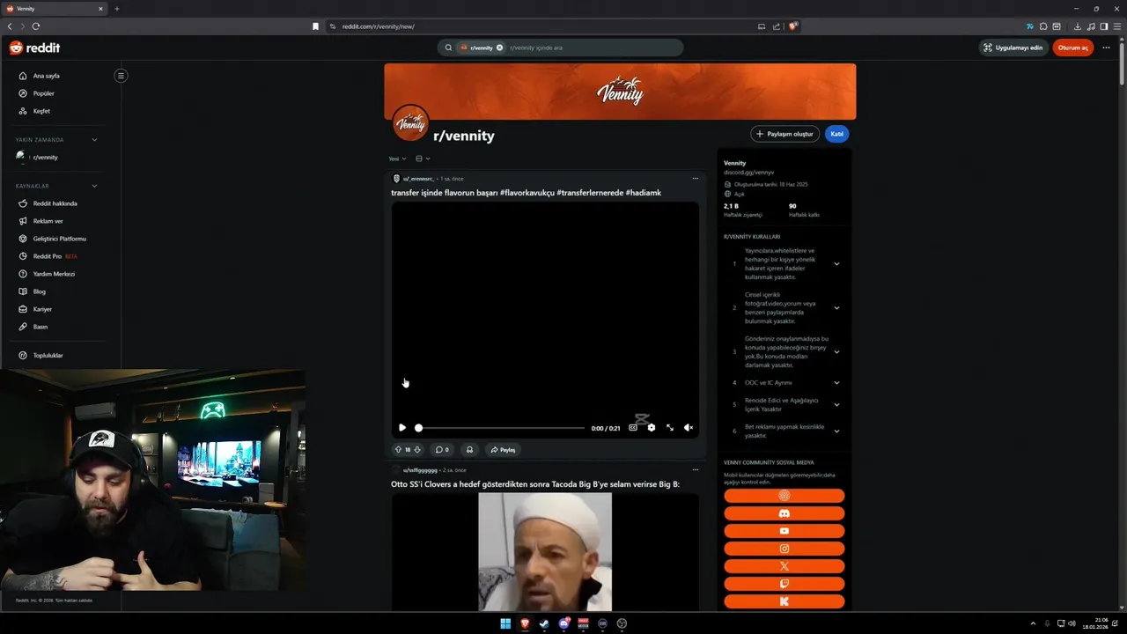Open options menu for Otto SS'i post
1127x634 pixels.
point(695,470)
